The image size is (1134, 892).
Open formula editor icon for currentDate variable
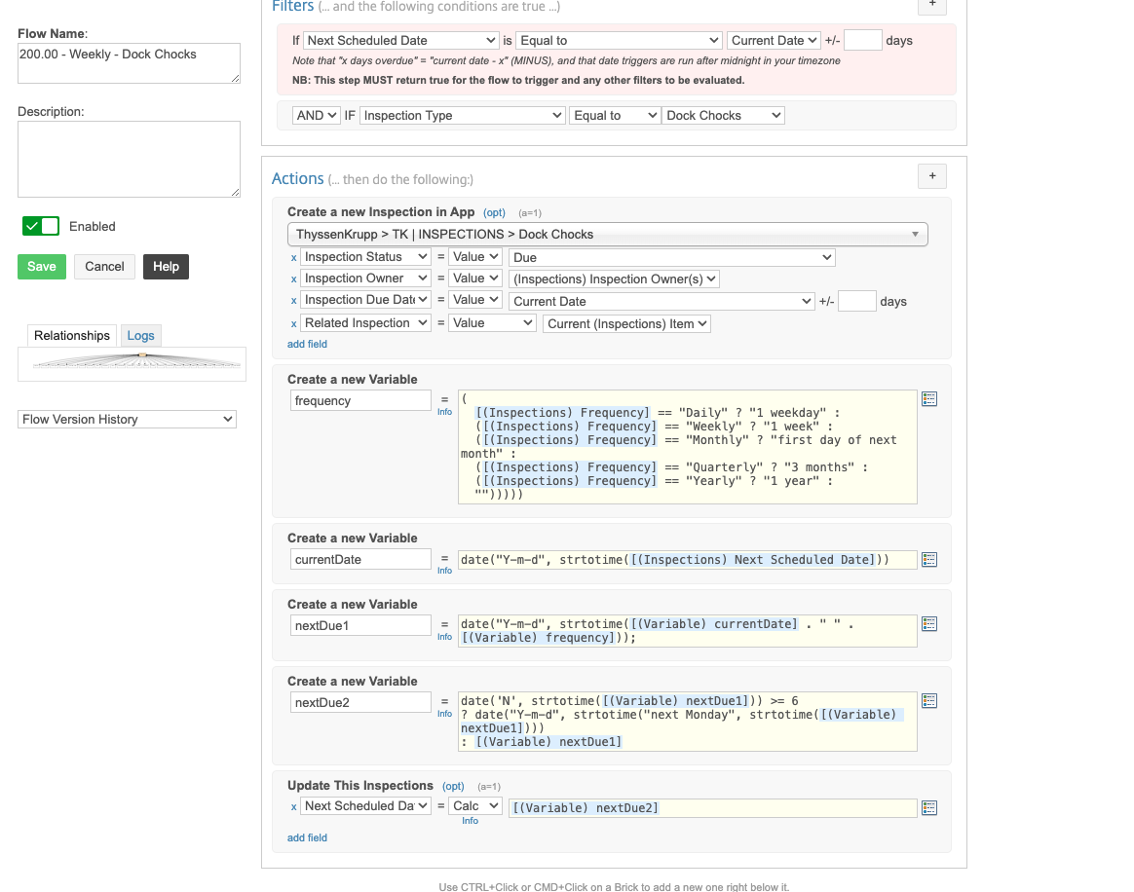(x=929, y=559)
